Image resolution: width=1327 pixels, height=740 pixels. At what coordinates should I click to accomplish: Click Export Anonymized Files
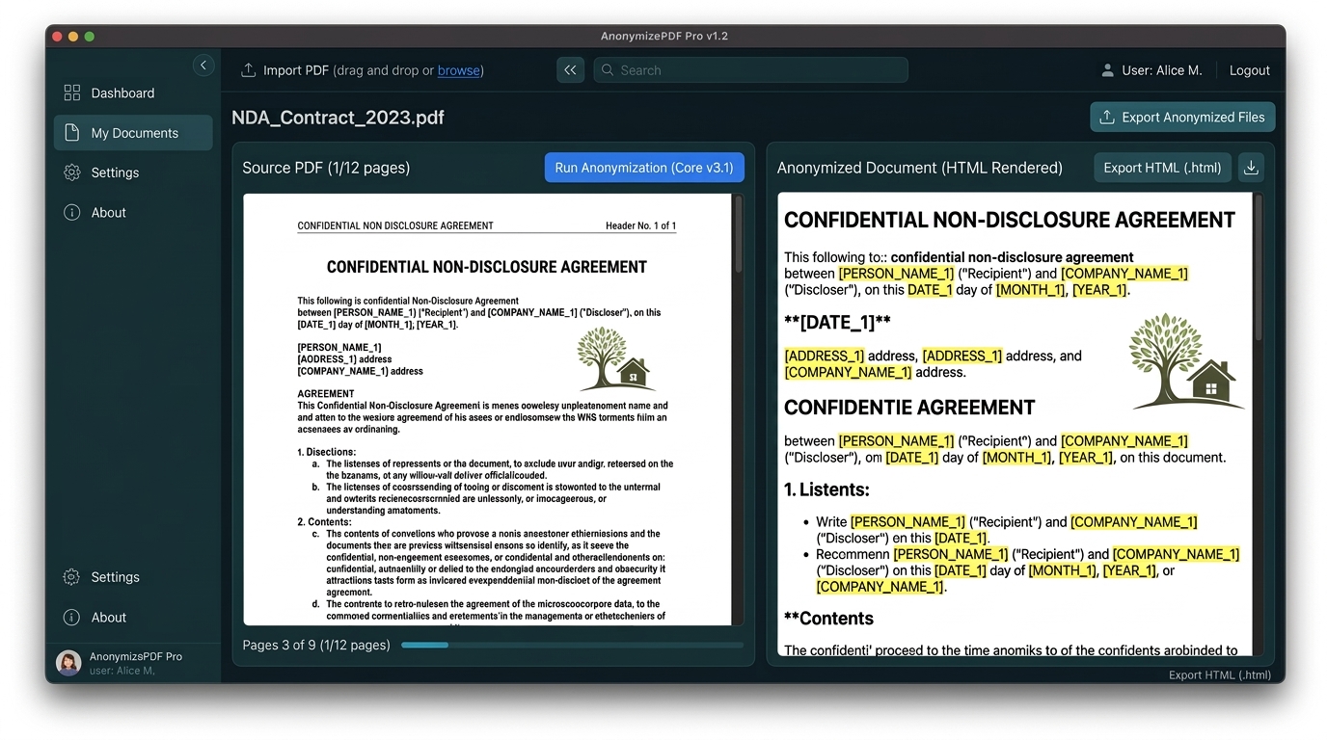click(1182, 118)
